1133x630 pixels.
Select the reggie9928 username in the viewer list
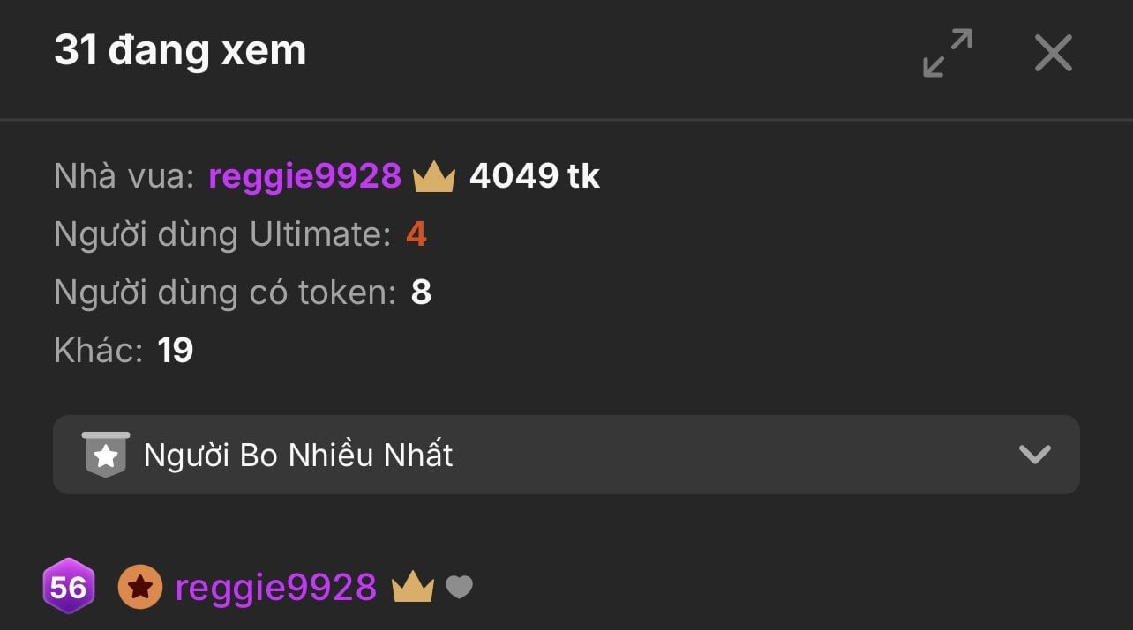click(x=275, y=587)
